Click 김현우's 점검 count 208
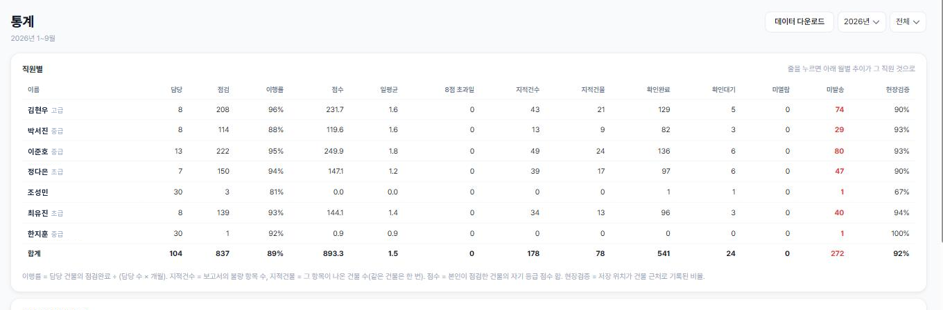Image resolution: width=943 pixels, height=310 pixels. point(223,110)
